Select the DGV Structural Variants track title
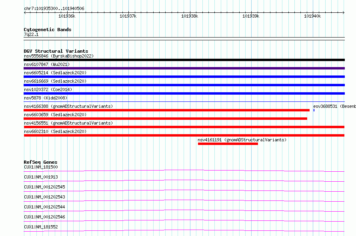This screenshot has height=236, width=356. 56,51
